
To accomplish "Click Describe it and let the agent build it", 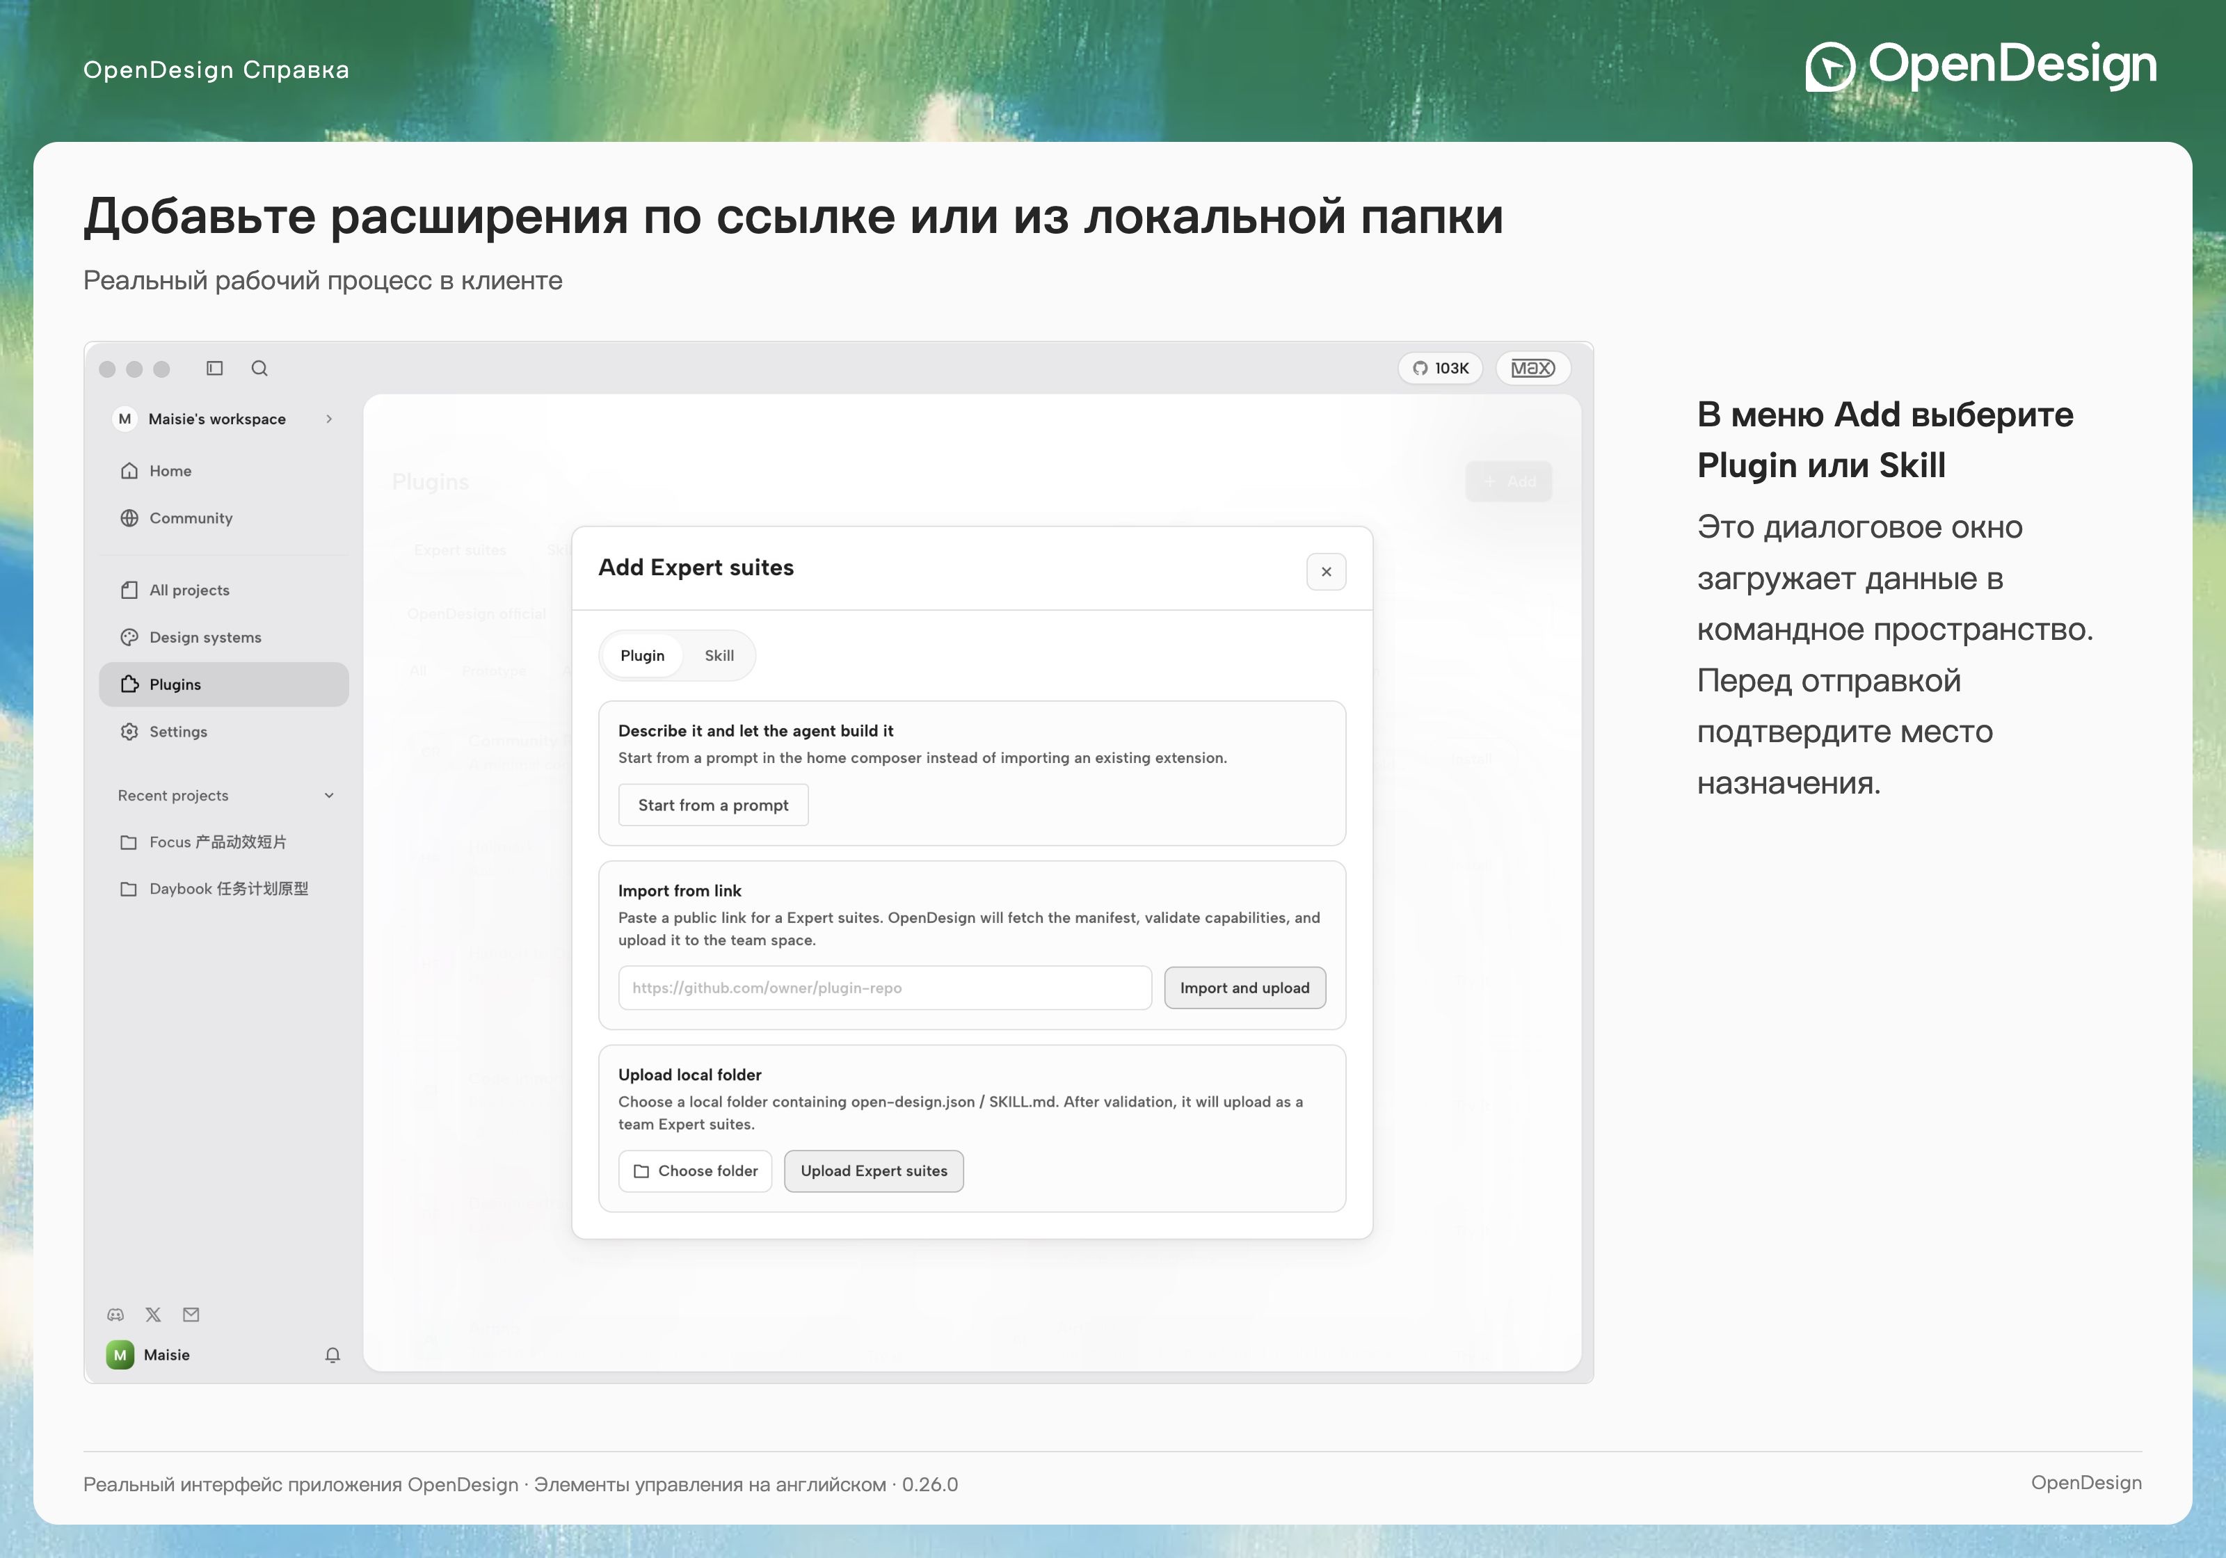I will point(756,731).
